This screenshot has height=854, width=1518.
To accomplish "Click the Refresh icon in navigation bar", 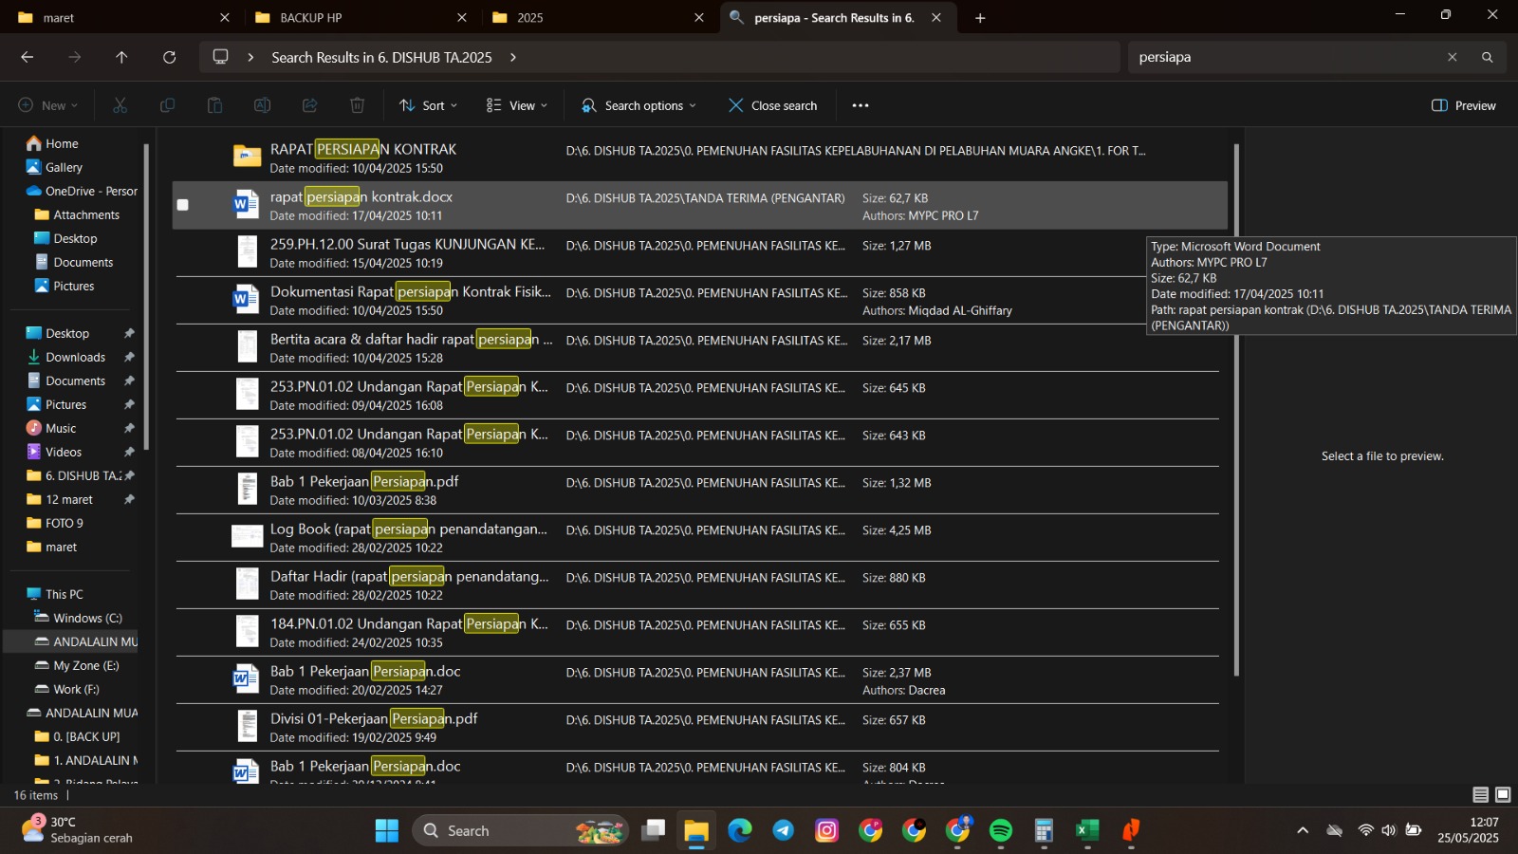I will tap(169, 57).
